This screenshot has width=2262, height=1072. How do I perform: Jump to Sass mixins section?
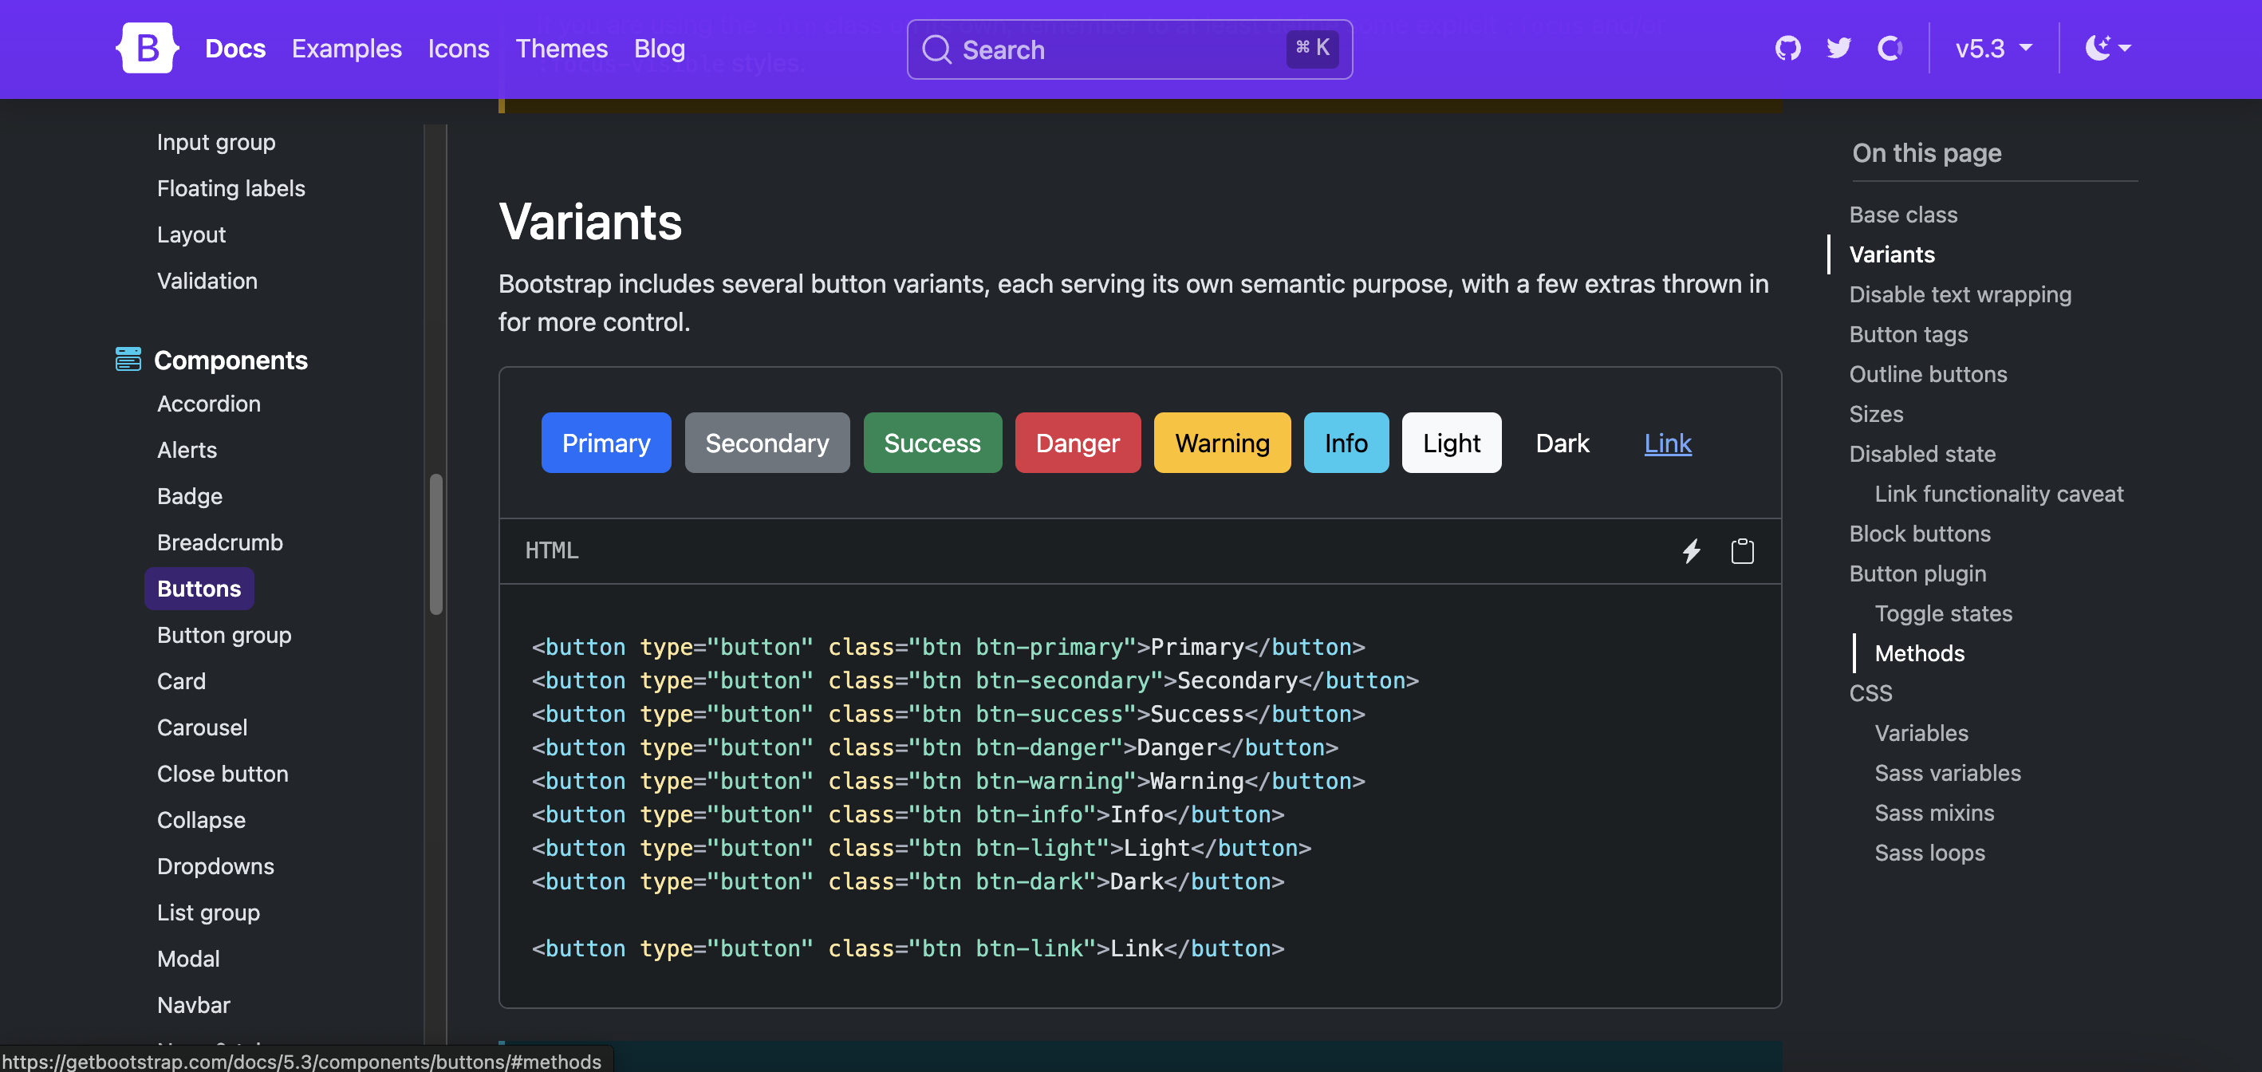click(1934, 813)
